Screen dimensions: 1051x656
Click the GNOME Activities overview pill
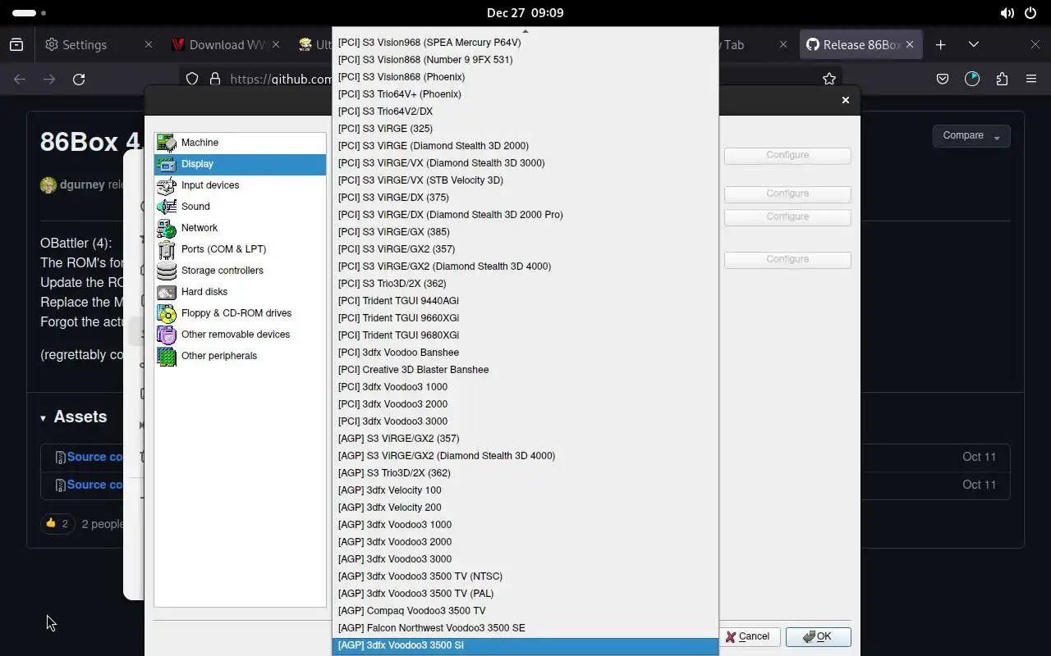(30, 13)
